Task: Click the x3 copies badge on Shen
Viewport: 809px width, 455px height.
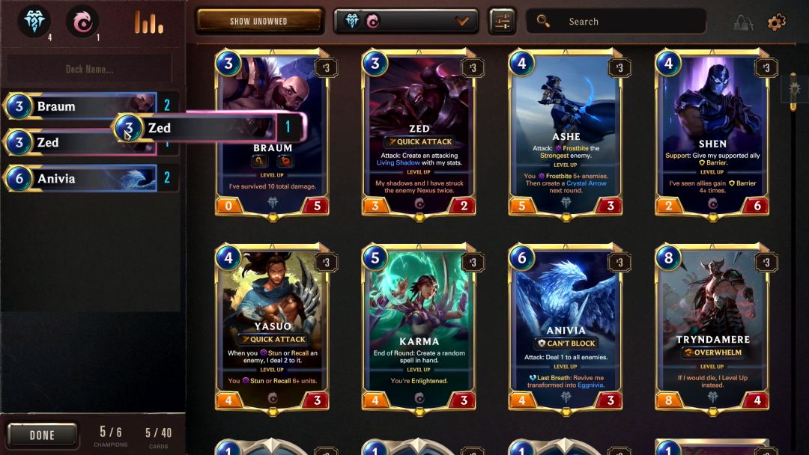Action: 766,67
